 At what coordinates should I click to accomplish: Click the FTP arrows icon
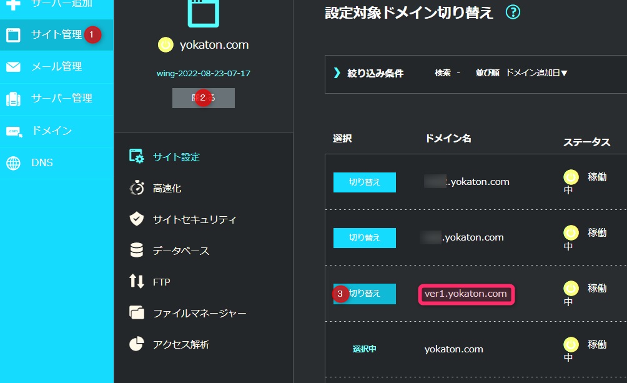[136, 282]
